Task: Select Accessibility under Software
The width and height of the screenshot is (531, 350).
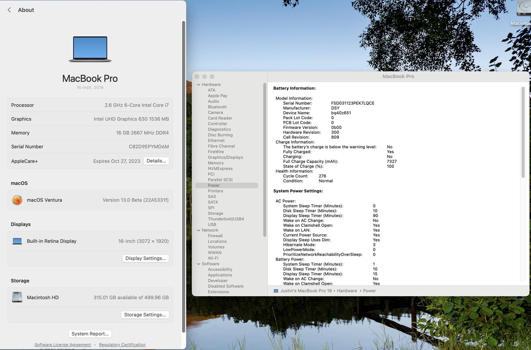Action: coord(220,269)
